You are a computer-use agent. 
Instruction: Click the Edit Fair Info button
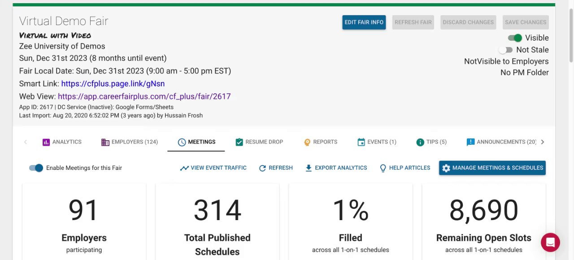pos(364,22)
